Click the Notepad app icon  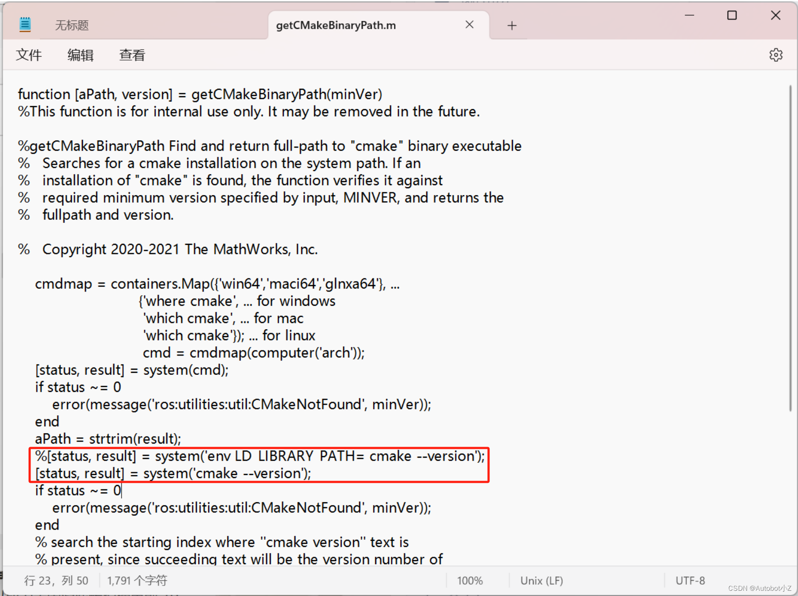click(25, 24)
